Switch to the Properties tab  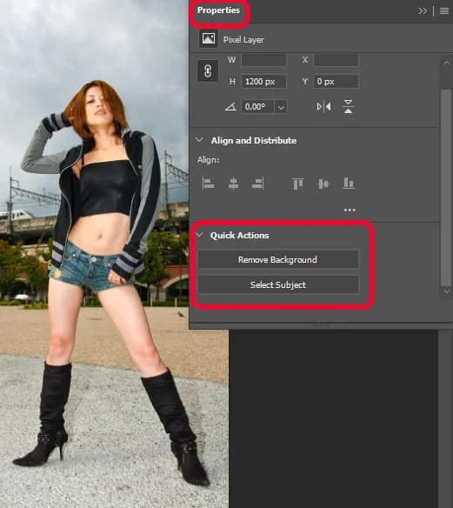[x=218, y=10]
